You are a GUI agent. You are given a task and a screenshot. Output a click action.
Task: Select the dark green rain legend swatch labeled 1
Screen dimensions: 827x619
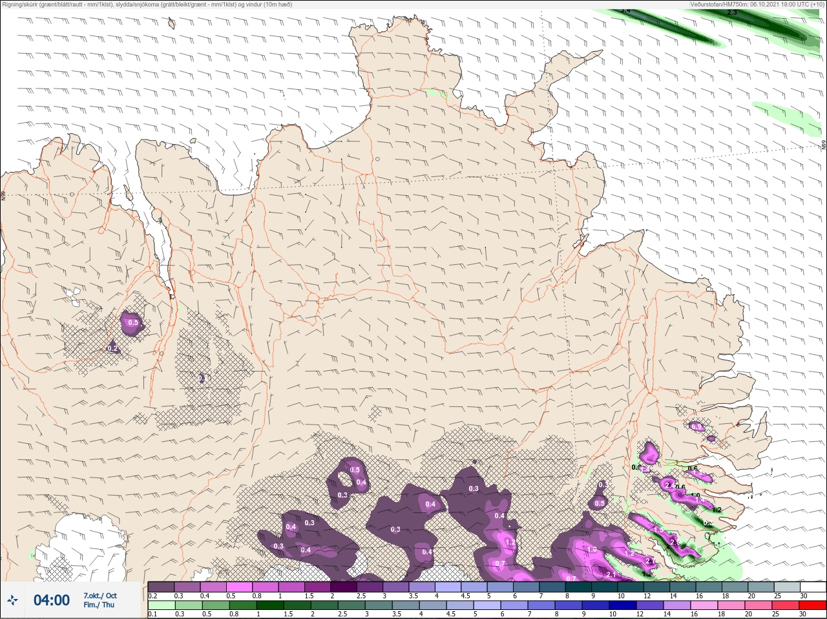tap(270, 605)
